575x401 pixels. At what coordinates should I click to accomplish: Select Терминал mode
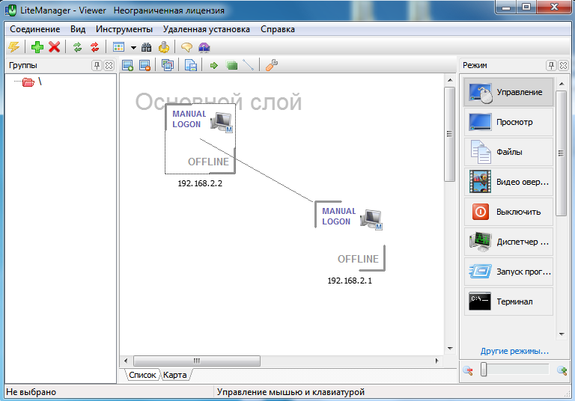click(508, 301)
